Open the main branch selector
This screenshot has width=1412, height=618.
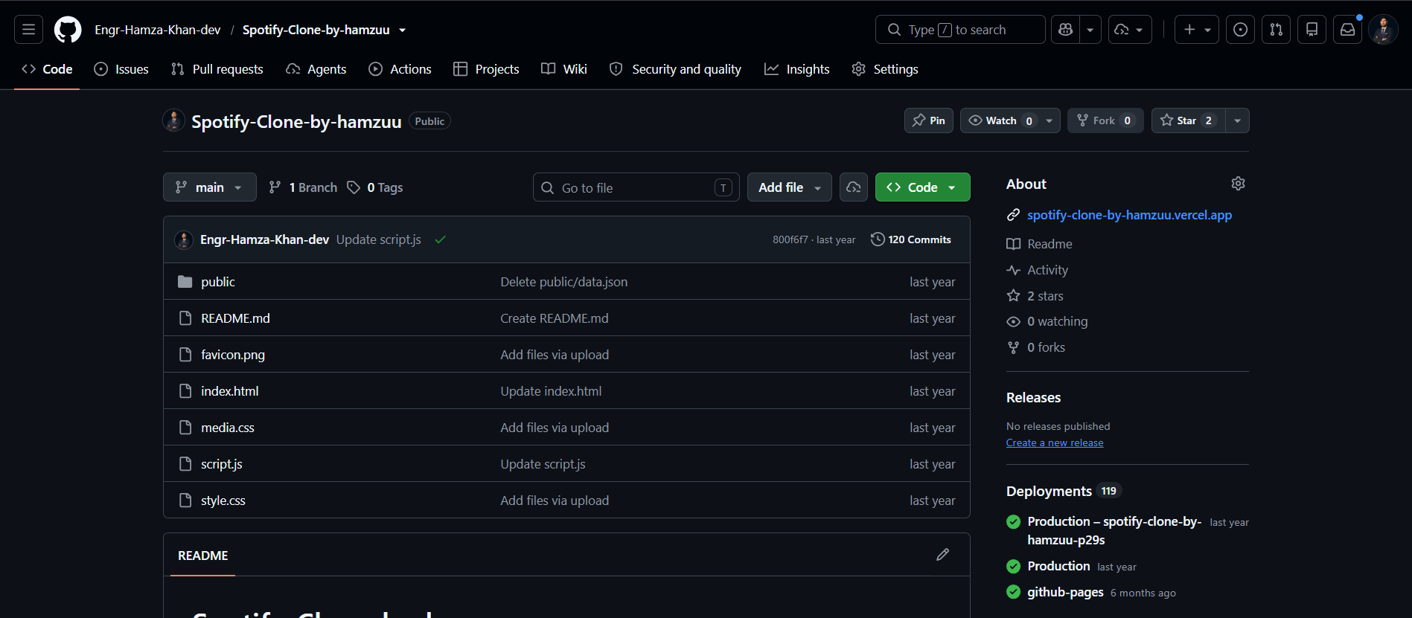coord(210,187)
